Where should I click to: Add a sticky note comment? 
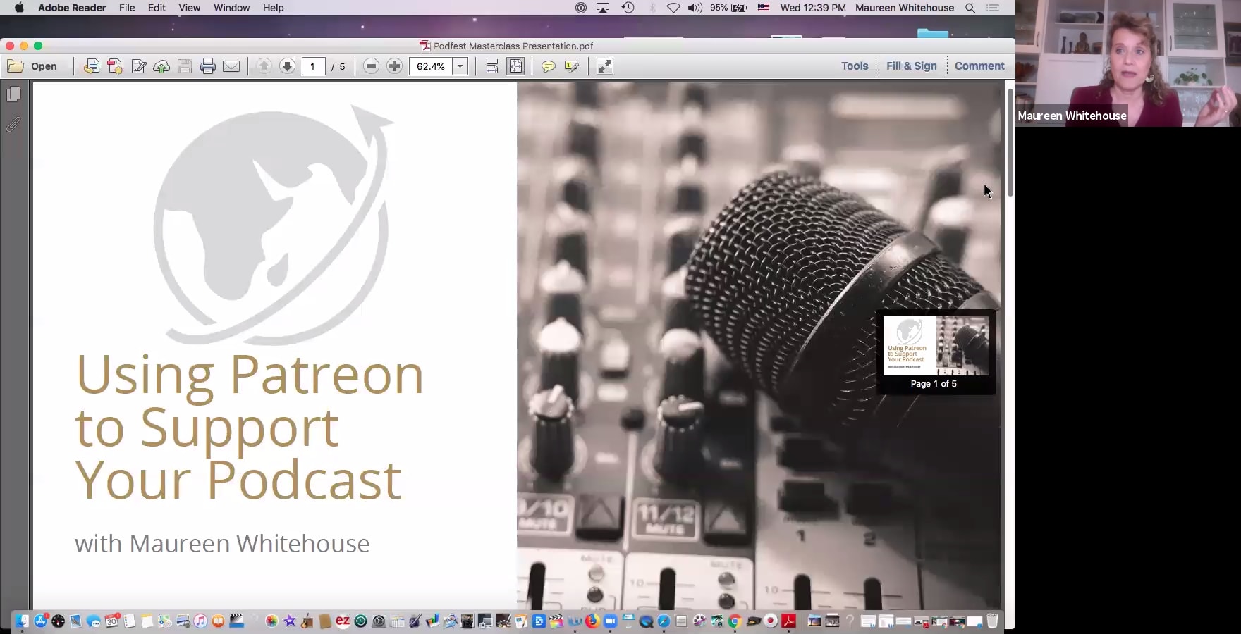pyautogui.click(x=548, y=66)
